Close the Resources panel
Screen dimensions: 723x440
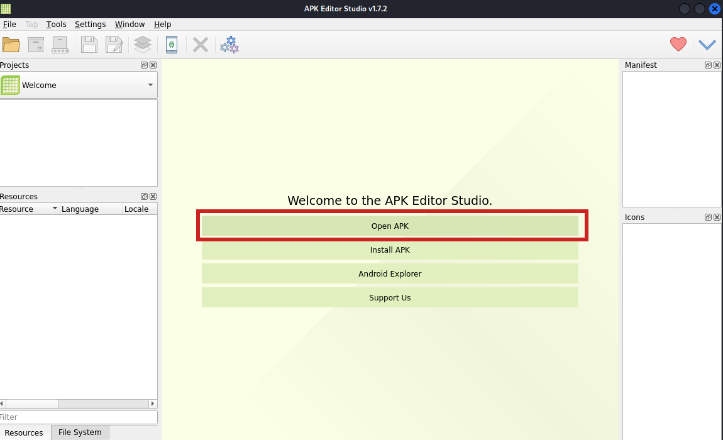tap(153, 197)
